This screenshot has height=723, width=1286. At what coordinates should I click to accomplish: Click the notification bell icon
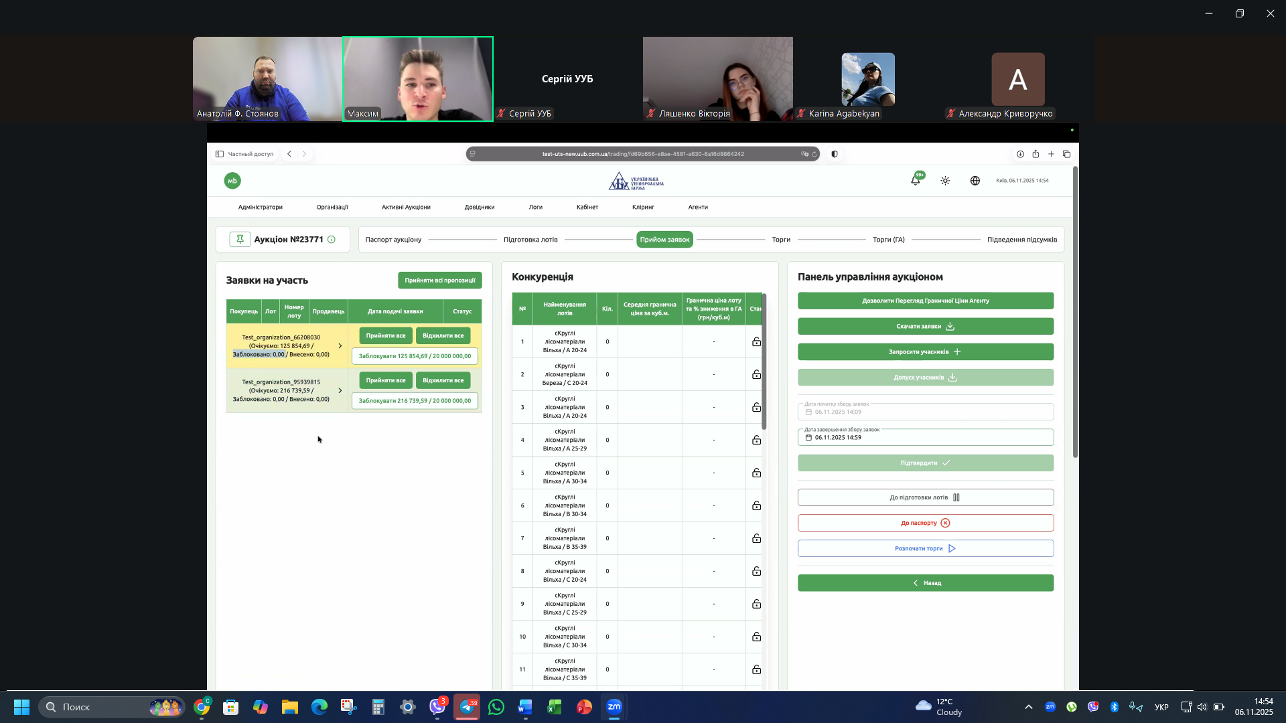point(915,180)
